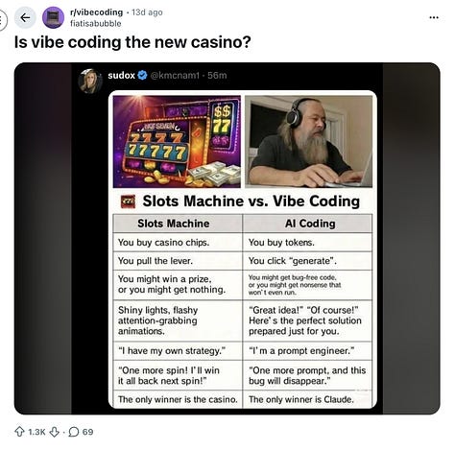Viewport: 455px width, 450px height.
Task: Click the post title about vibe coding
Action: coord(132,42)
